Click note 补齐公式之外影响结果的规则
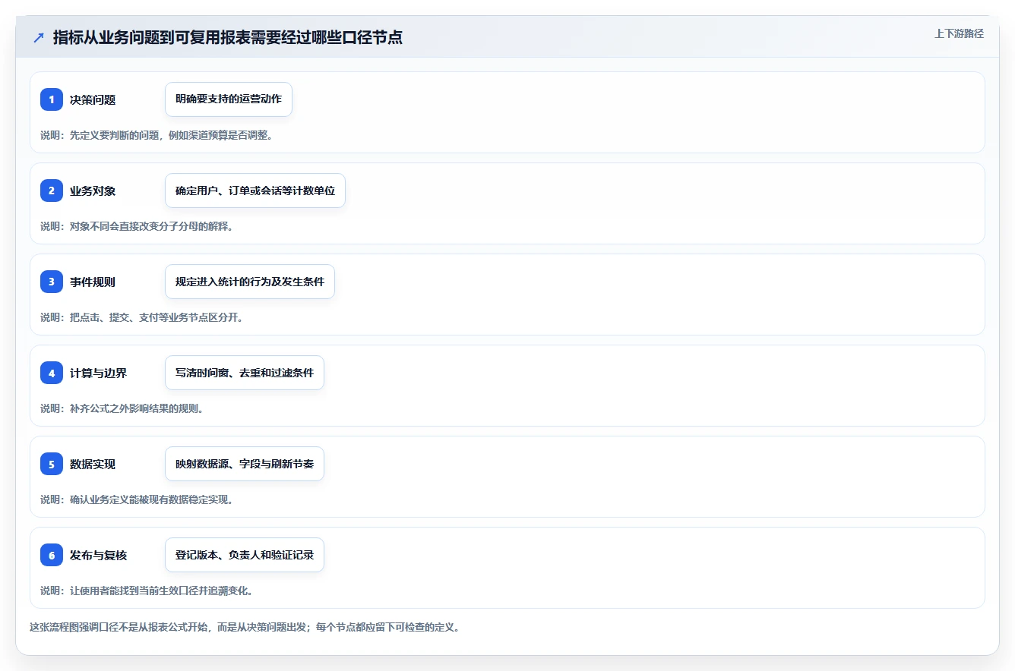 pyautogui.click(x=122, y=408)
